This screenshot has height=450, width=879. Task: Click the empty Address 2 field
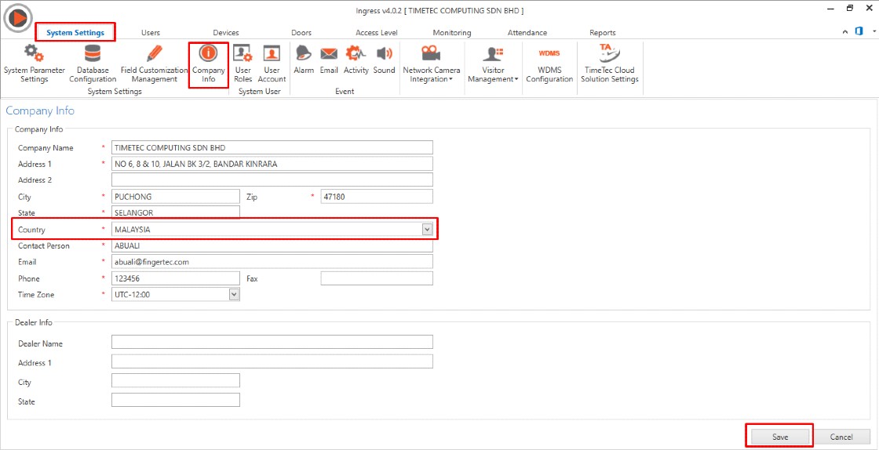pyautogui.click(x=272, y=180)
